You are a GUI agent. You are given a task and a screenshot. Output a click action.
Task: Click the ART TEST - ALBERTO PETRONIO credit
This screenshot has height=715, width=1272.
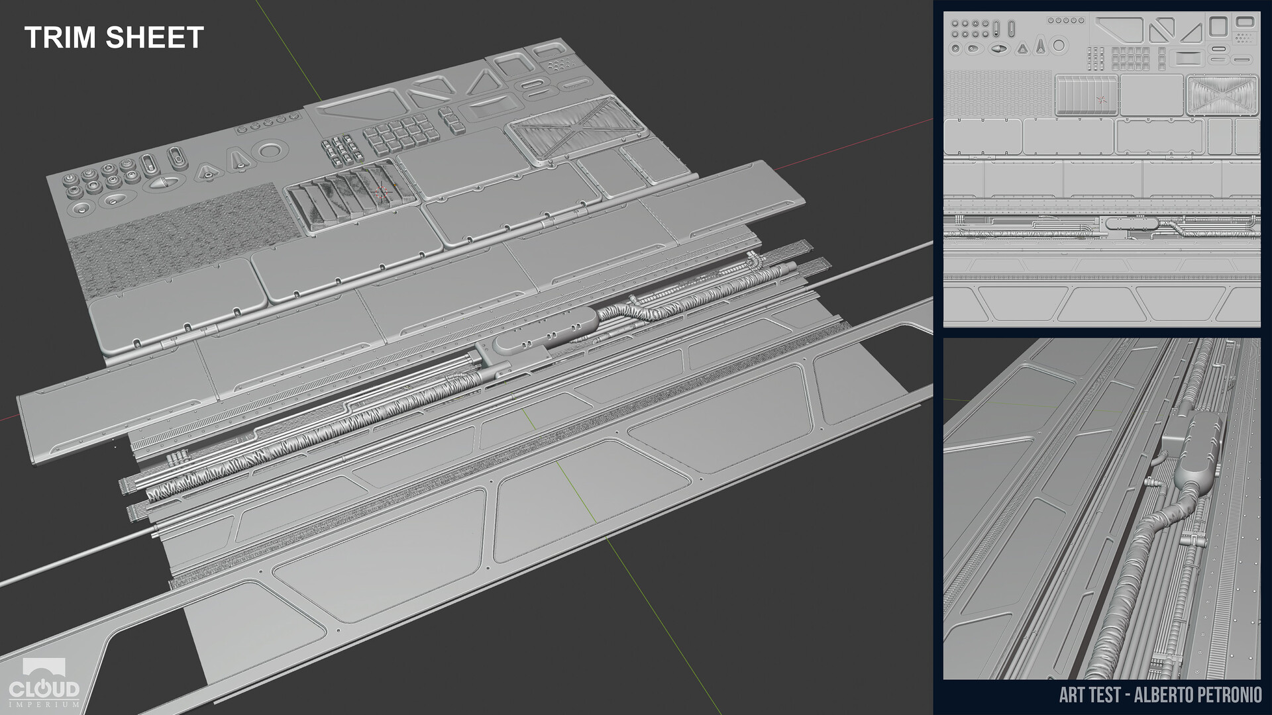click(1160, 695)
